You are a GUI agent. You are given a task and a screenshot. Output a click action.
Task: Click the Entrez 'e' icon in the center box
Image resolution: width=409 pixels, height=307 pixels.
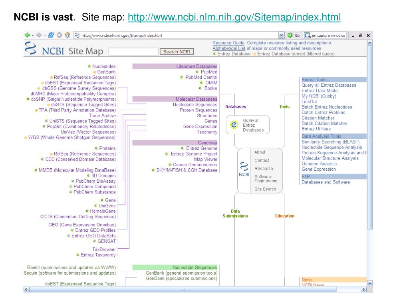234,125
